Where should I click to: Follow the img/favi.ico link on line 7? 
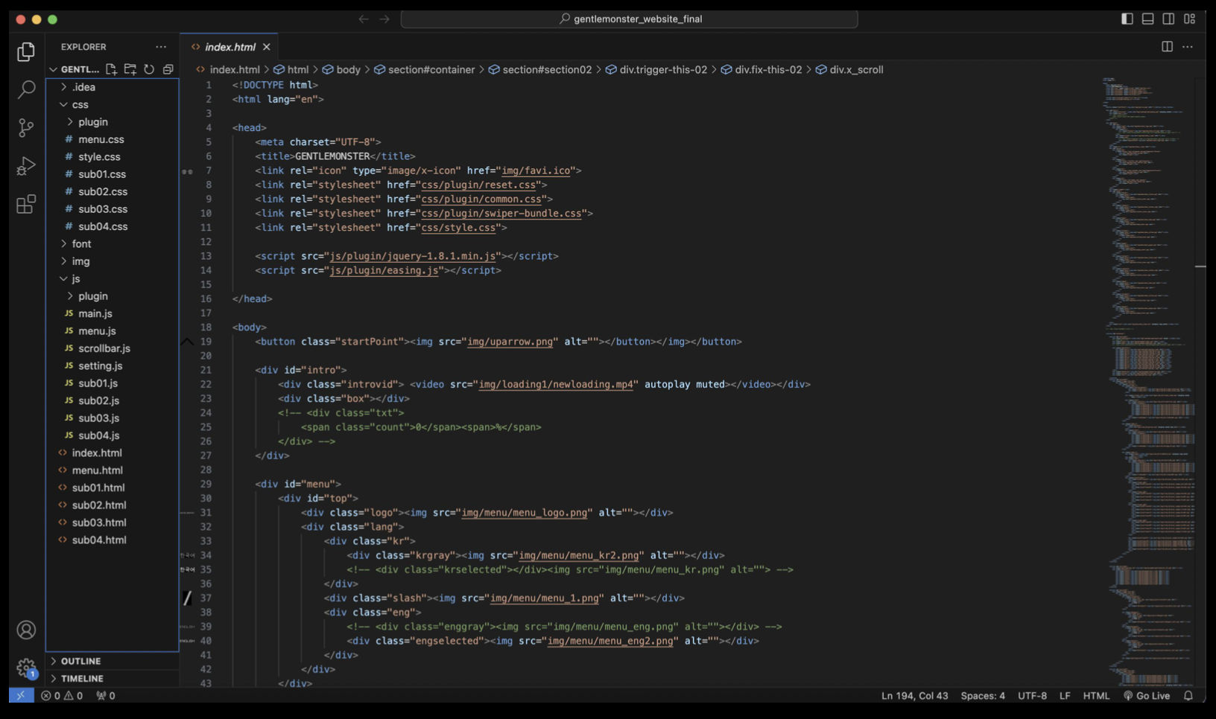click(536, 170)
